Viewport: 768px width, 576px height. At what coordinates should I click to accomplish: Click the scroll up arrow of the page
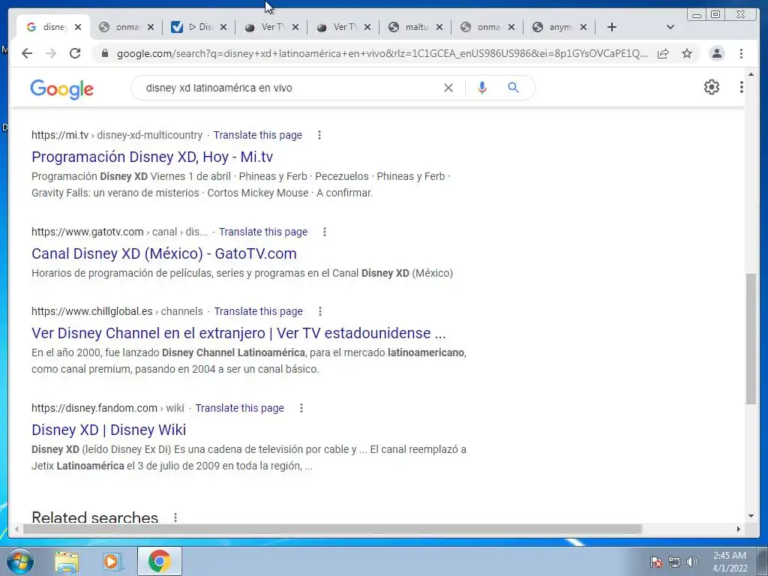(x=751, y=74)
